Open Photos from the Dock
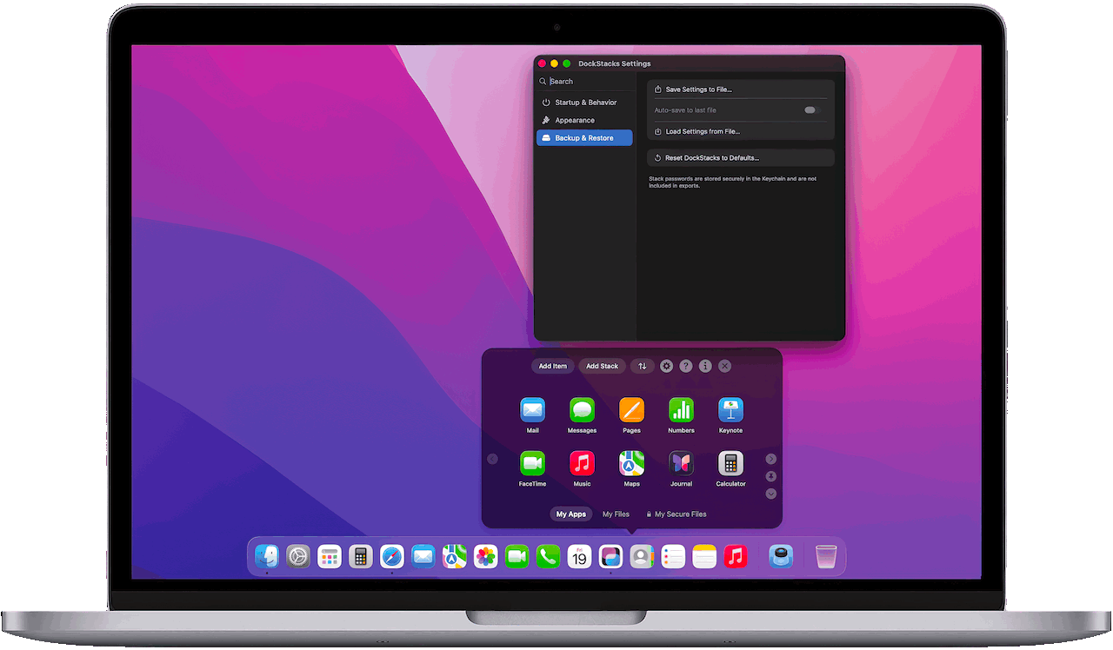Screen dimensions: 1113x650 click(486, 556)
